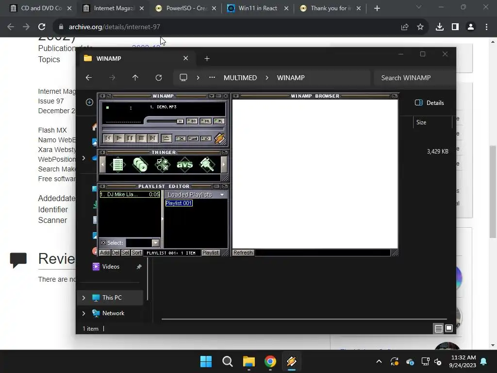Toggle shuffle mode in Winamp
Image resolution: width=497 pixels, height=373 pixels.
coord(181,138)
